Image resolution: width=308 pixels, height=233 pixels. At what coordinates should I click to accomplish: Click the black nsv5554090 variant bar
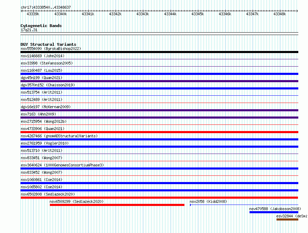pyautogui.click(x=159, y=52)
